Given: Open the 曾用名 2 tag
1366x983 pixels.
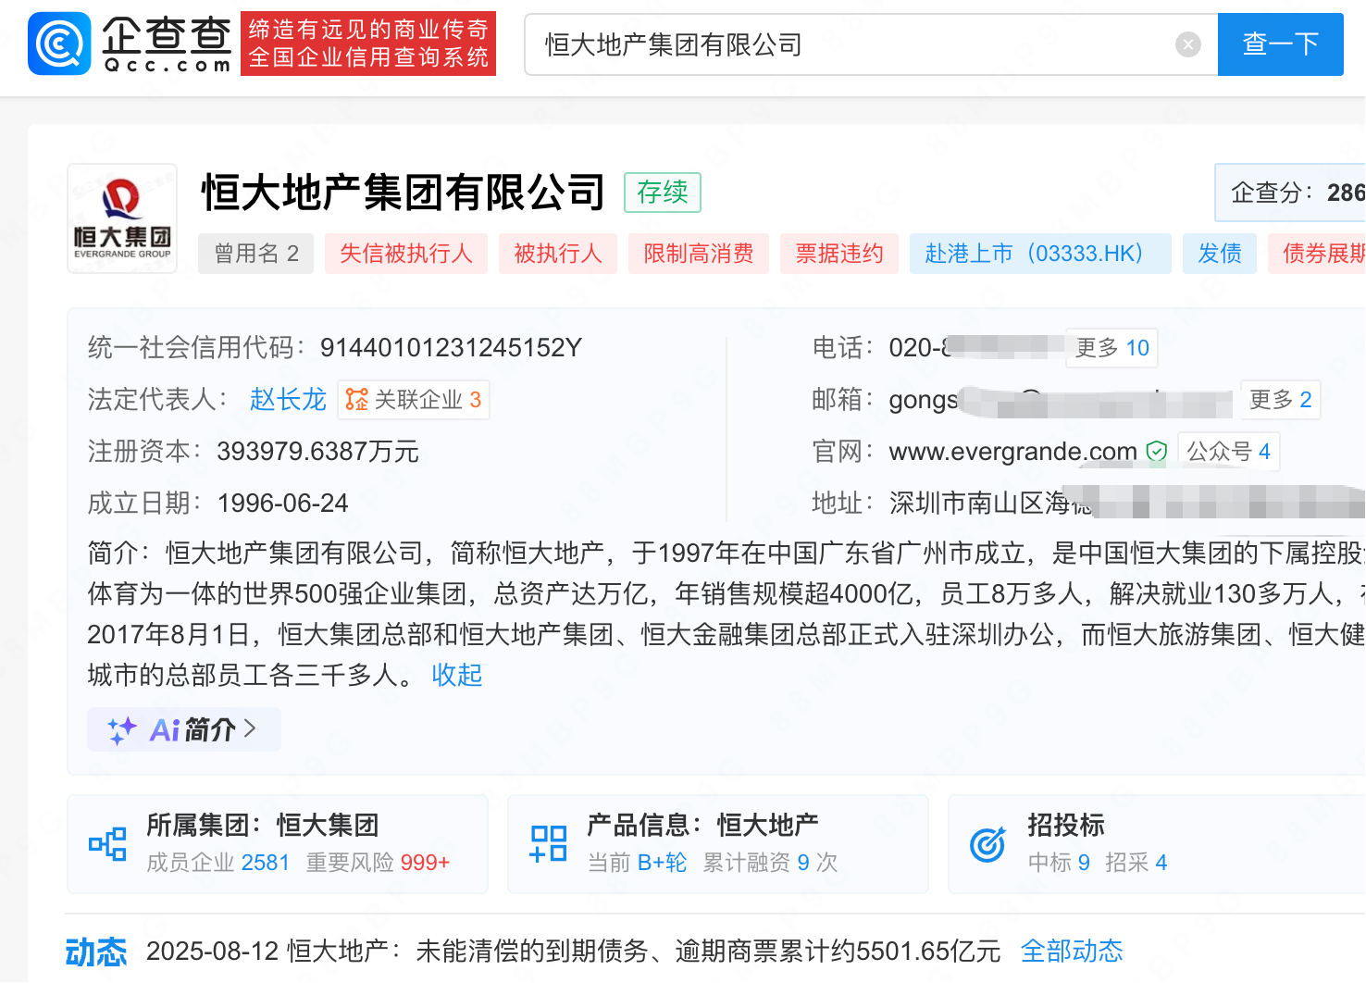Looking at the screenshot, I should tap(256, 254).
